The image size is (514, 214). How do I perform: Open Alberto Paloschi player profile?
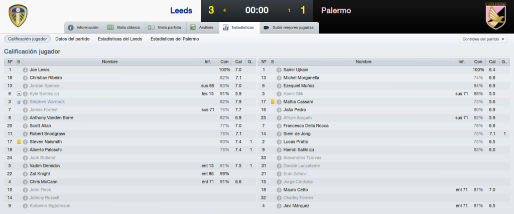(46, 149)
